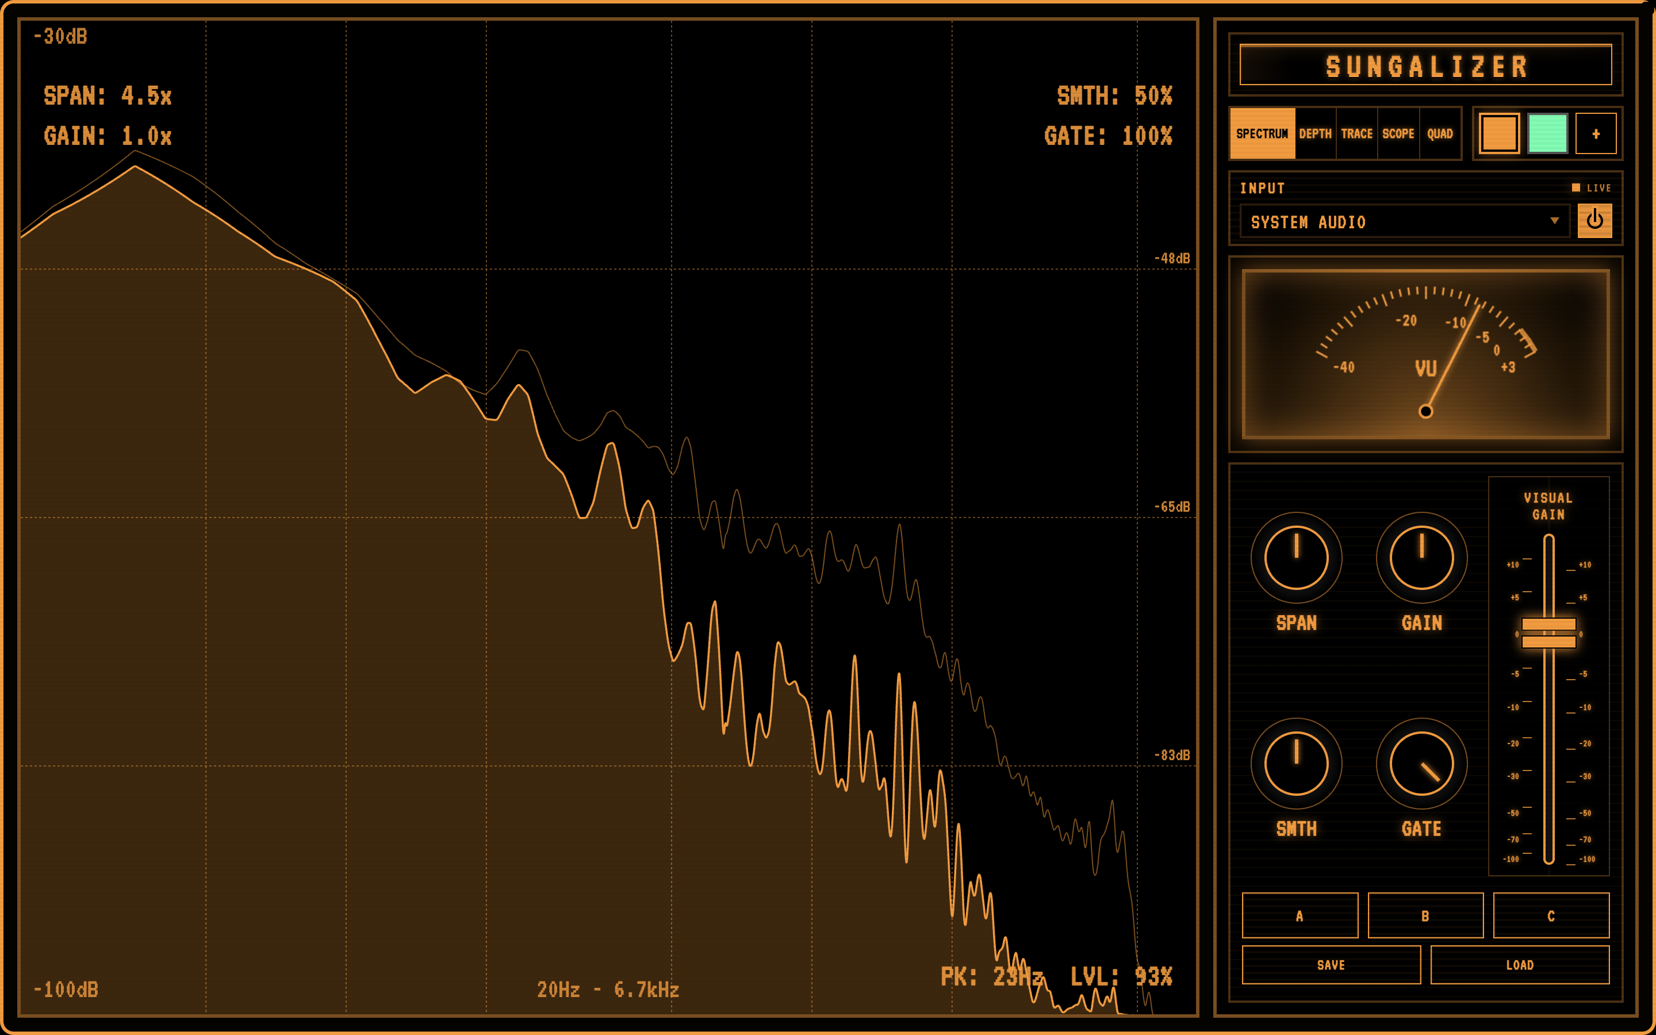Screen dimensions: 1656x1035
Task: Click the LVL: 93% level readout
Action: [x=1121, y=977]
